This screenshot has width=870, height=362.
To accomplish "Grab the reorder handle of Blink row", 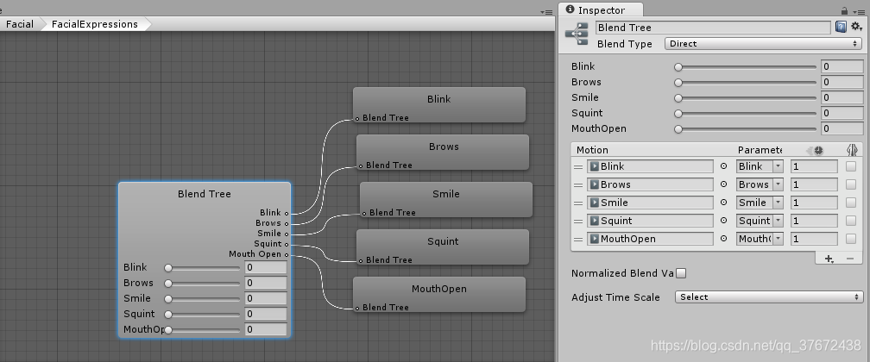I will [578, 166].
